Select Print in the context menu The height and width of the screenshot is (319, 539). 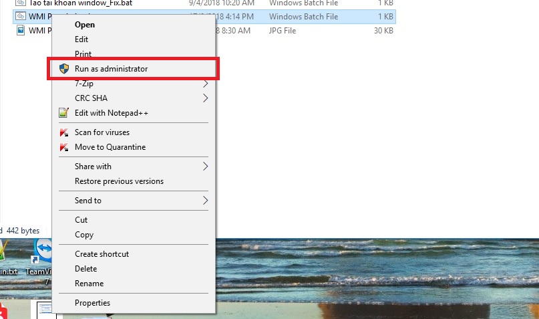click(x=83, y=54)
